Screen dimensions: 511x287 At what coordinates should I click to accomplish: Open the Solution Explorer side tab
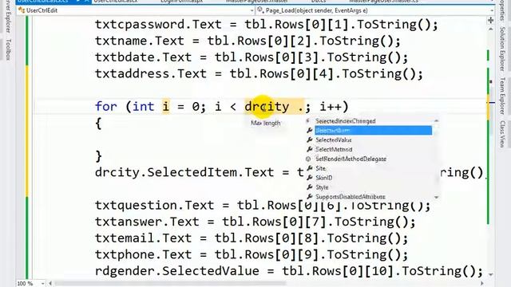click(502, 49)
